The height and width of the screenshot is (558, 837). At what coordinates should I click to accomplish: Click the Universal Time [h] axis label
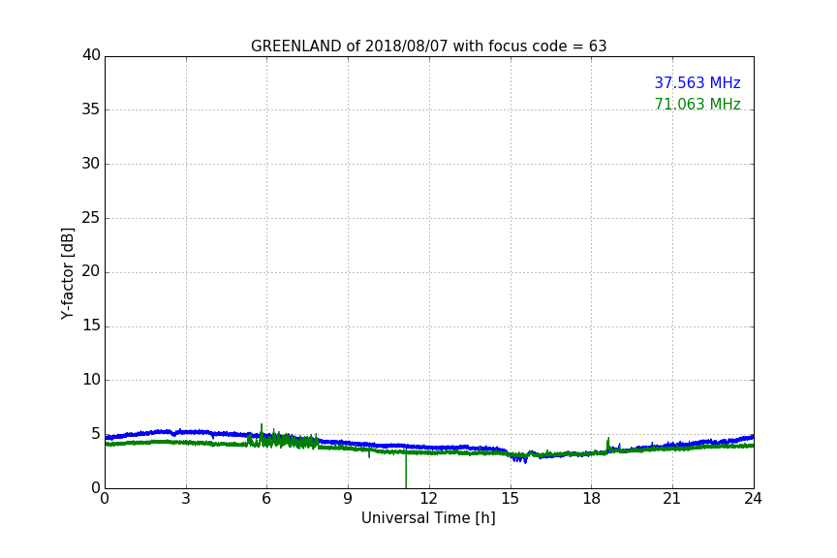click(x=428, y=518)
